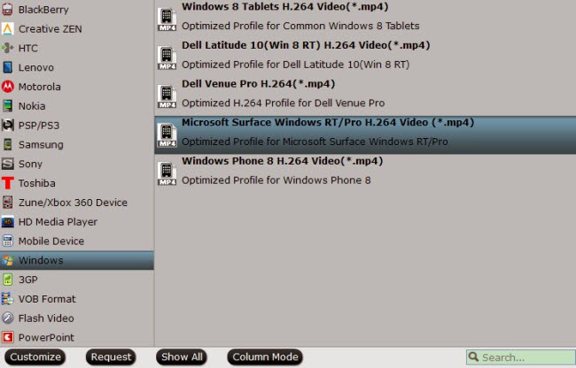
Task: Click the MP4 icon for Windows Phone 8
Action: pos(167,173)
